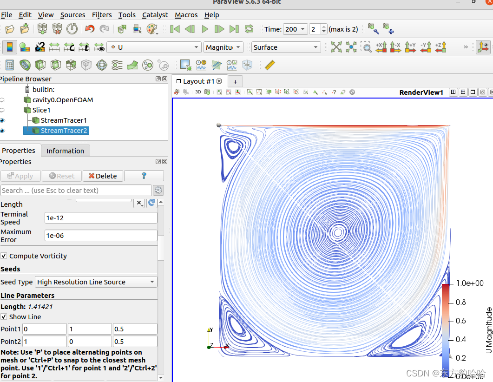The image size is (493, 382).
Task: Set view direction to +Z
Action: coord(440,47)
